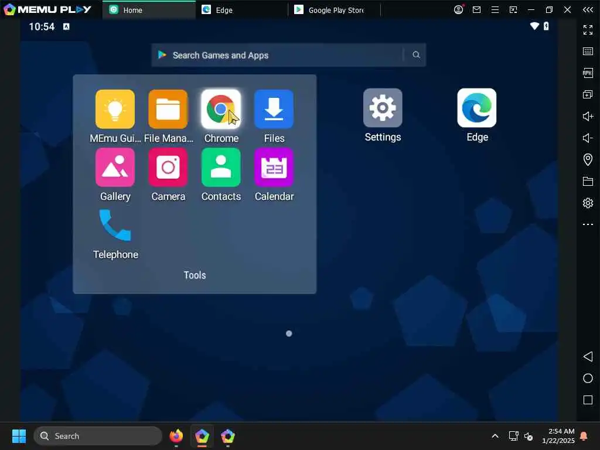The height and width of the screenshot is (450, 600).
Task: Switch to the Google Play Store tab
Action: click(x=335, y=10)
